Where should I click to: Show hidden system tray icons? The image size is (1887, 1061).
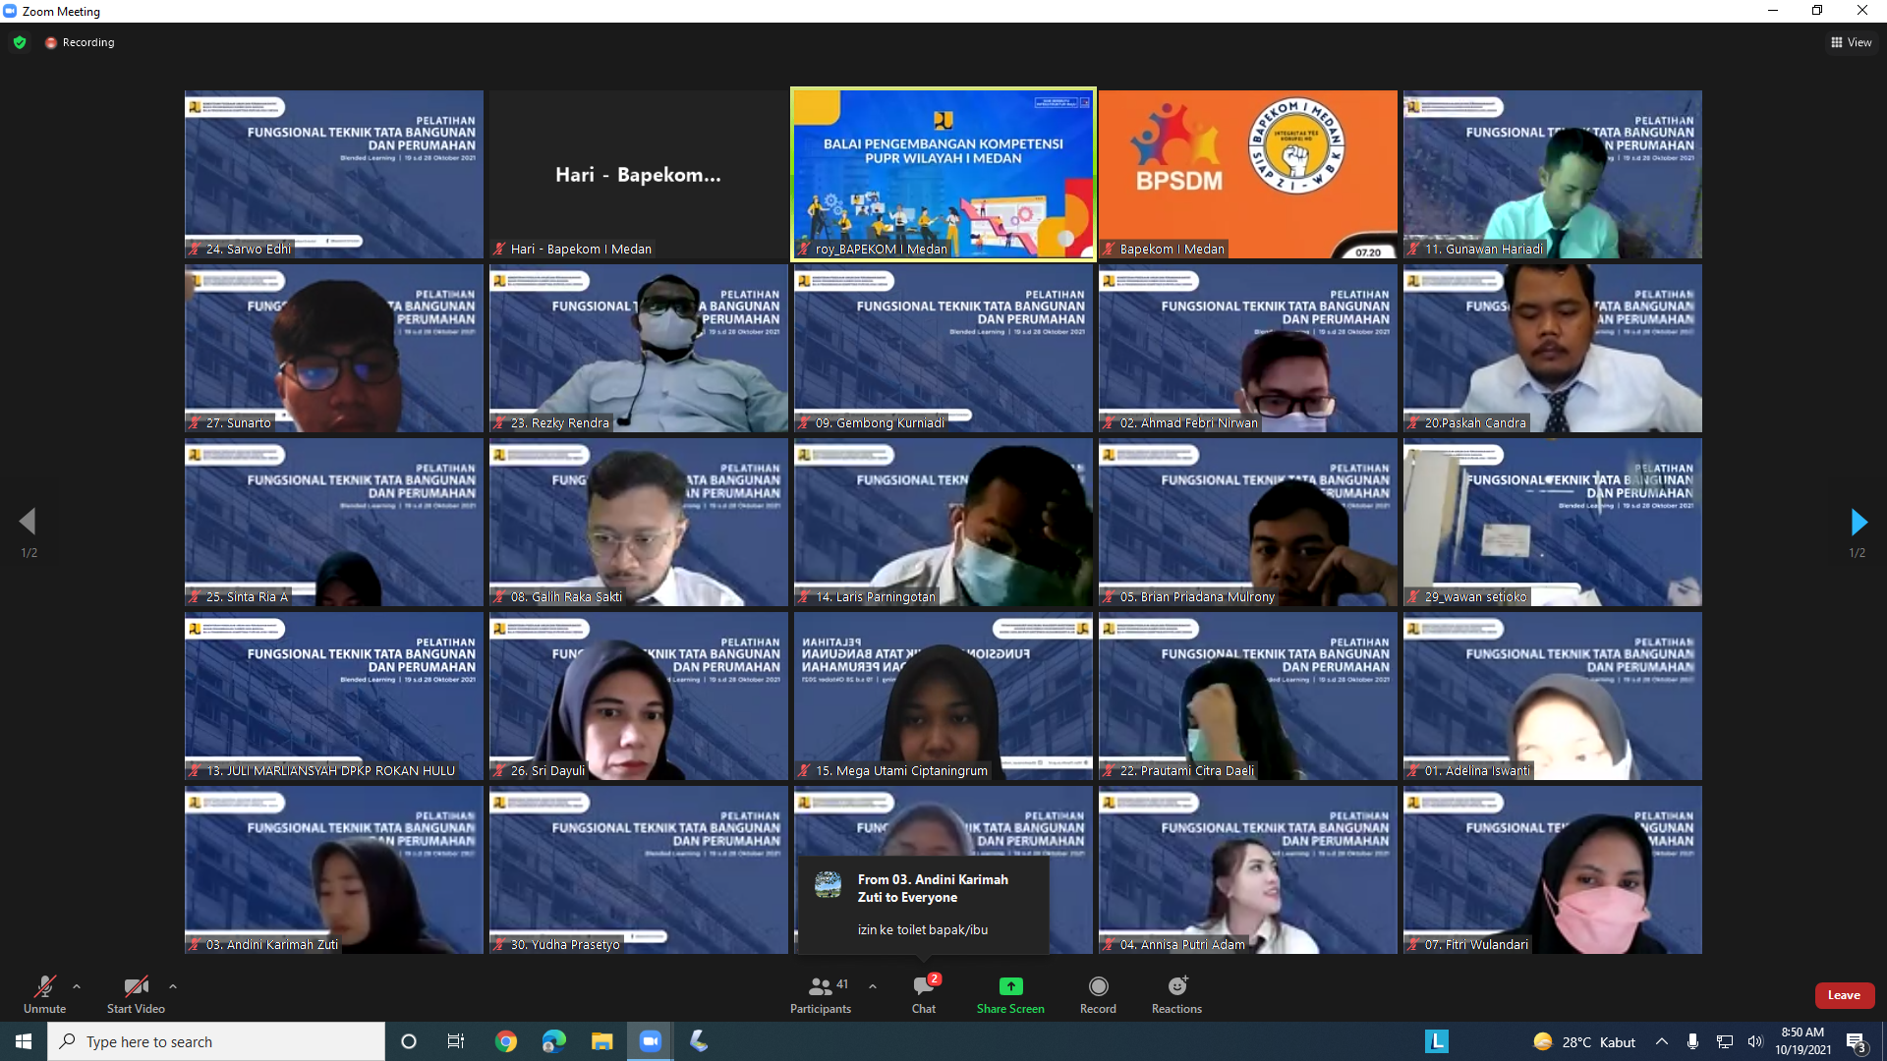click(x=1662, y=1041)
